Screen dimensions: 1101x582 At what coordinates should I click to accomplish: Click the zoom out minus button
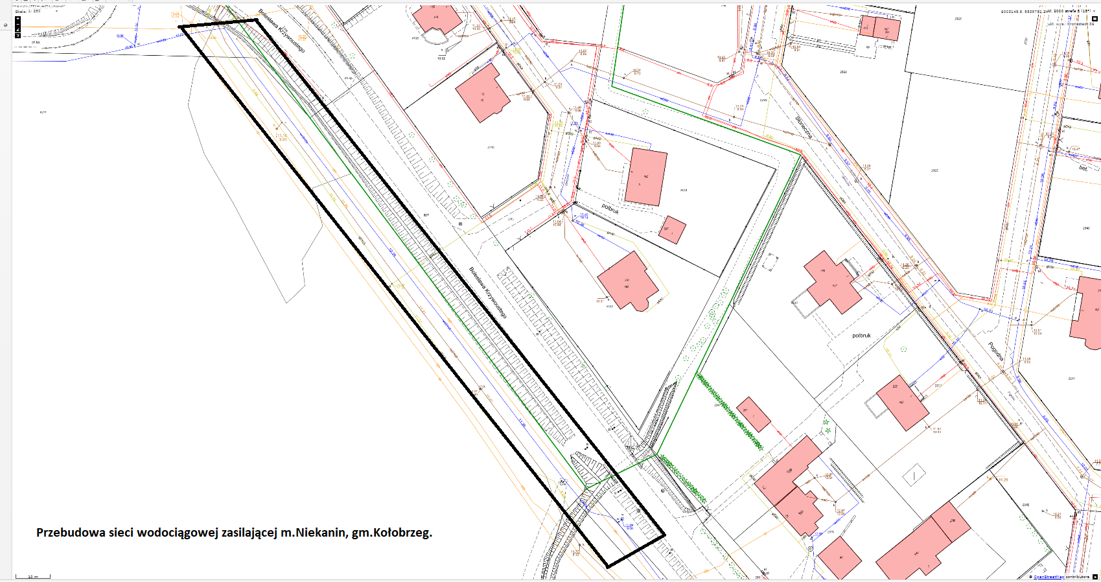(17, 24)
